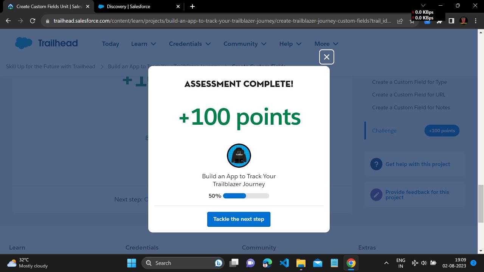Open Provide feedback for this project link

pos(417,195)
